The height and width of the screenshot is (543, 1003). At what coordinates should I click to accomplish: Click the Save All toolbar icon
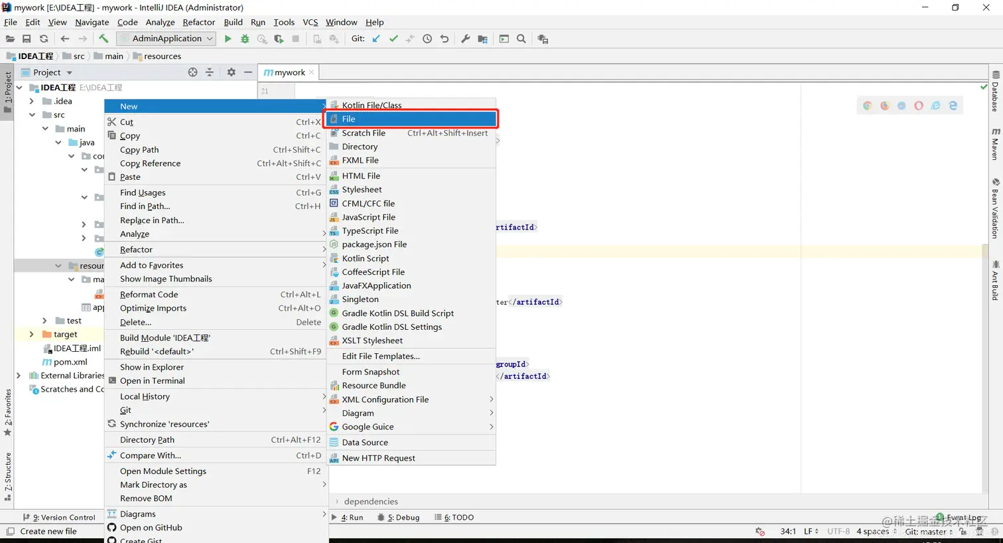click(27, 39)
